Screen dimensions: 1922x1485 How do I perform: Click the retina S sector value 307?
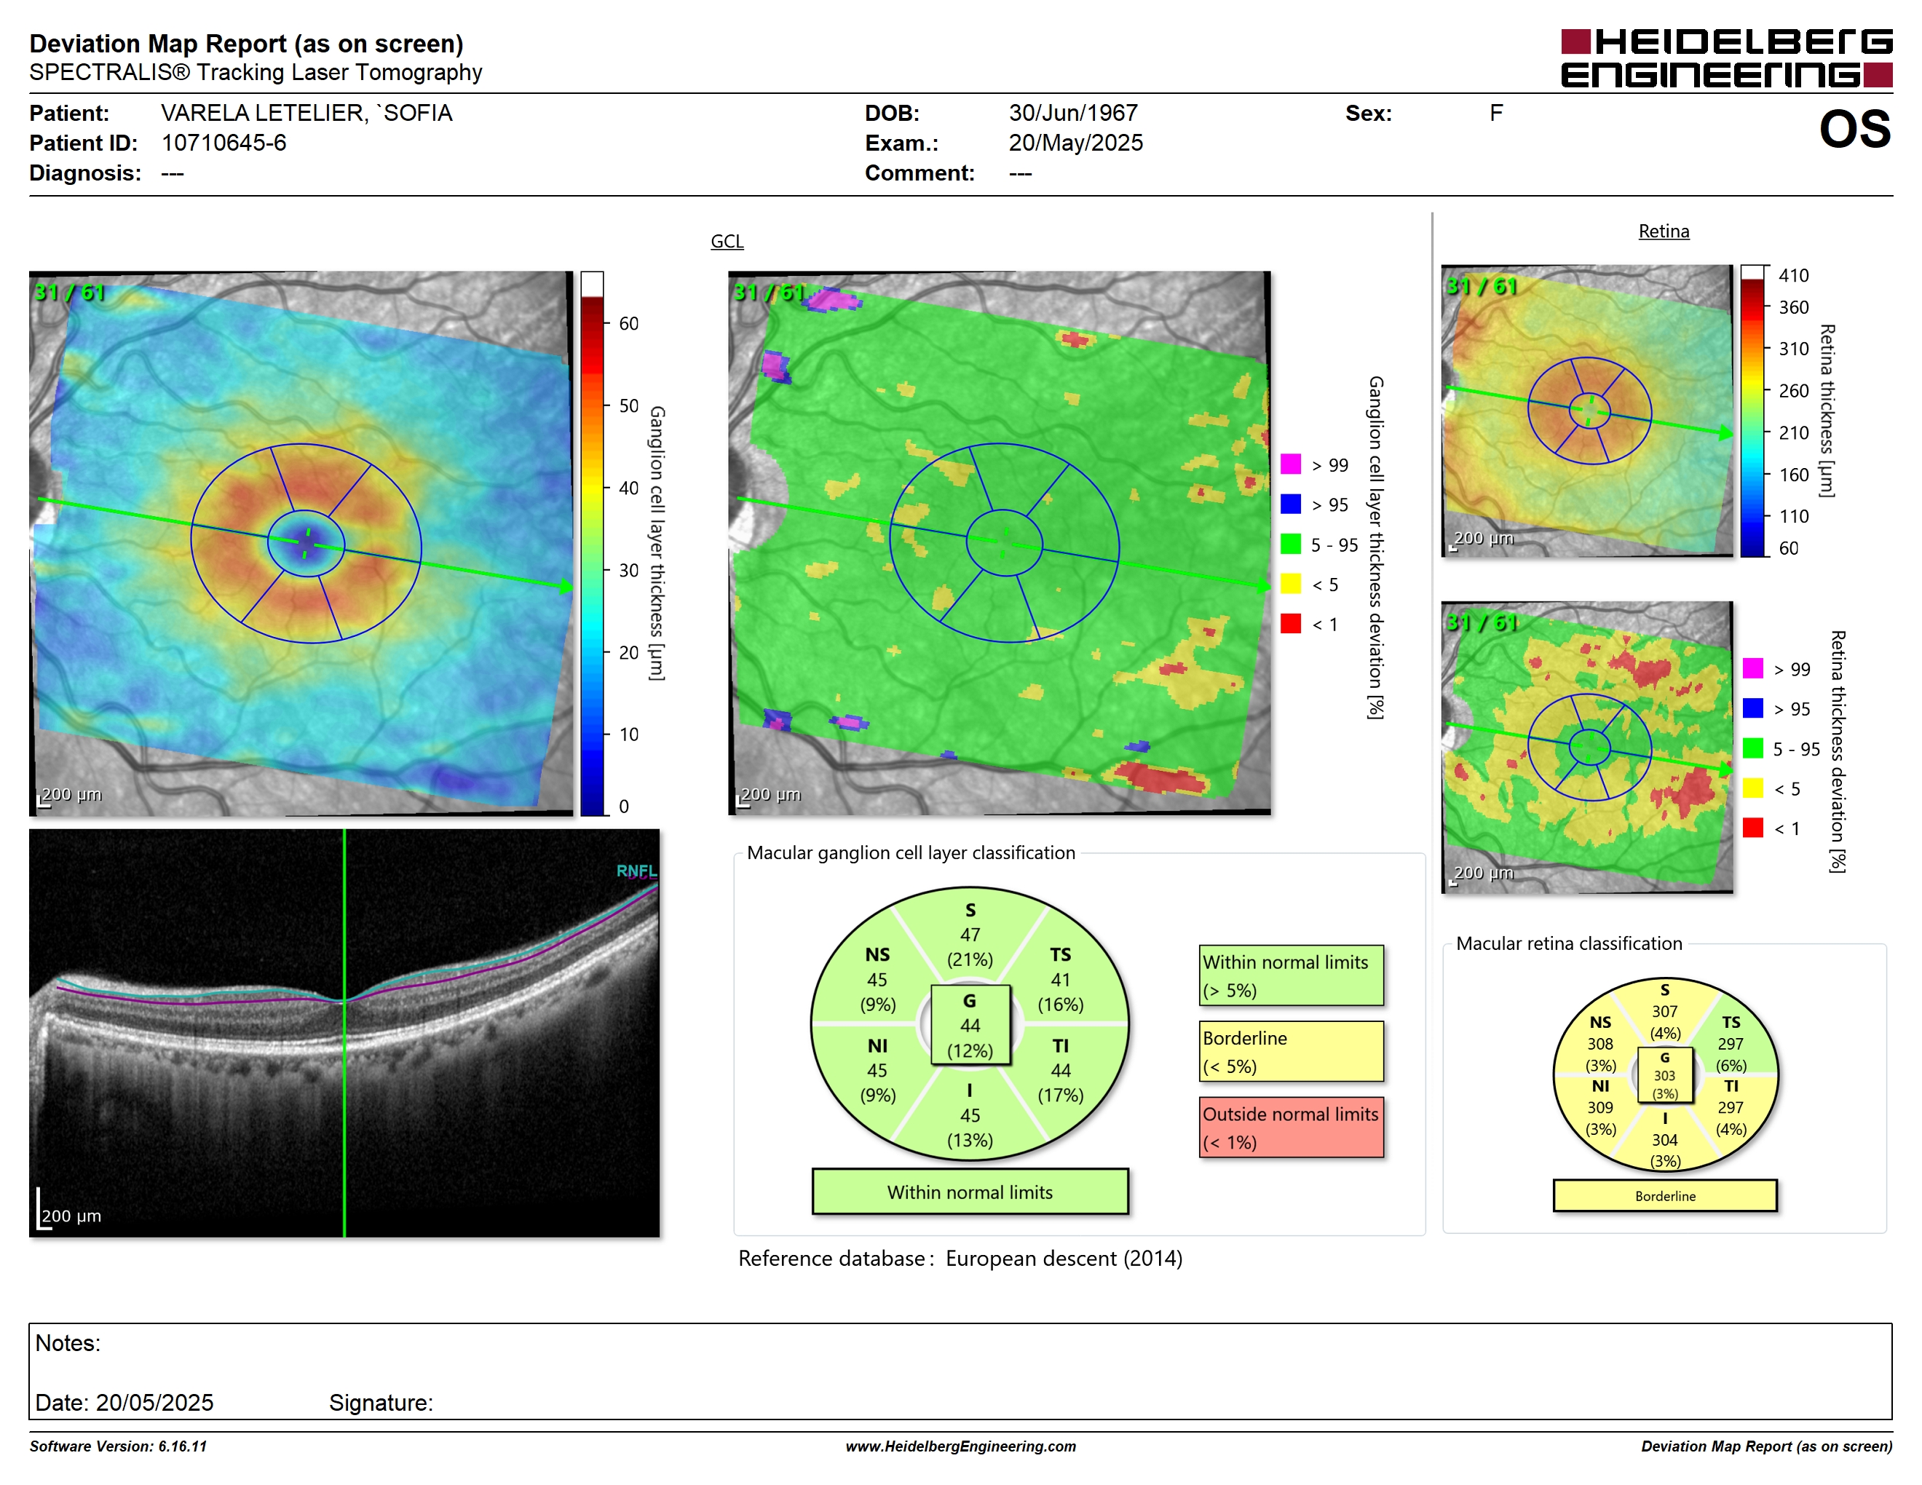click(1665, 1012)
